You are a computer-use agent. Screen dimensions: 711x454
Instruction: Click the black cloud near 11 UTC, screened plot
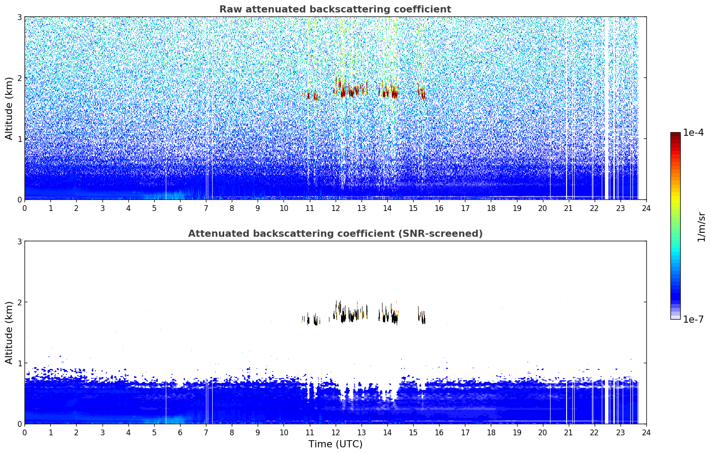[316, 320]
